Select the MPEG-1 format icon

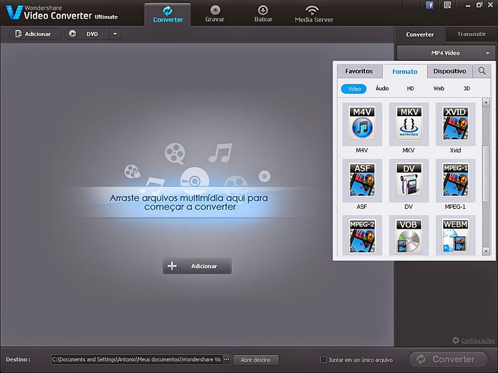pos(456,180)
